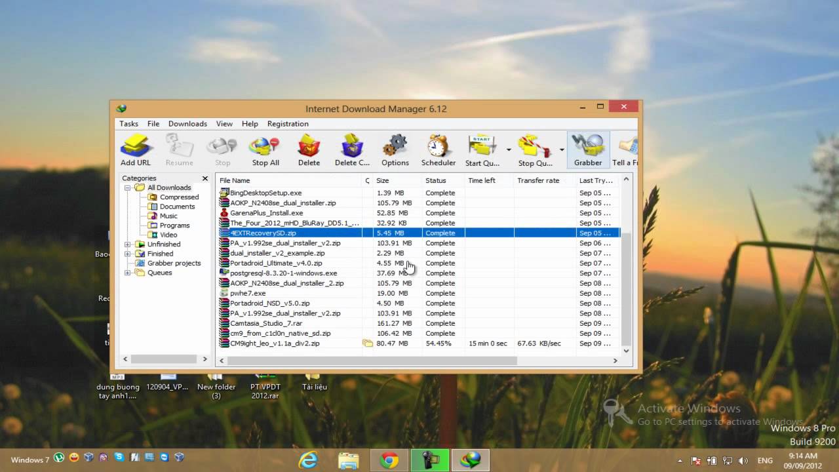Screen dimensions: 839x472
Task: Click the Skype icon in Windows 7 toolbar
Action: 119,458
